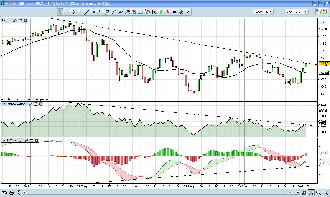Toggle the pointer cursor mode
Viewport: 330px width, 197px height.
[x=60, y=12]
